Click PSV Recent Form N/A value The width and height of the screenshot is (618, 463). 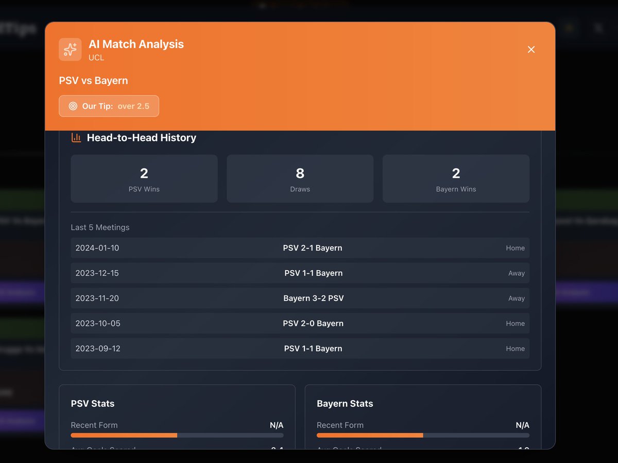pyautogui.click(x=277, y=425)
